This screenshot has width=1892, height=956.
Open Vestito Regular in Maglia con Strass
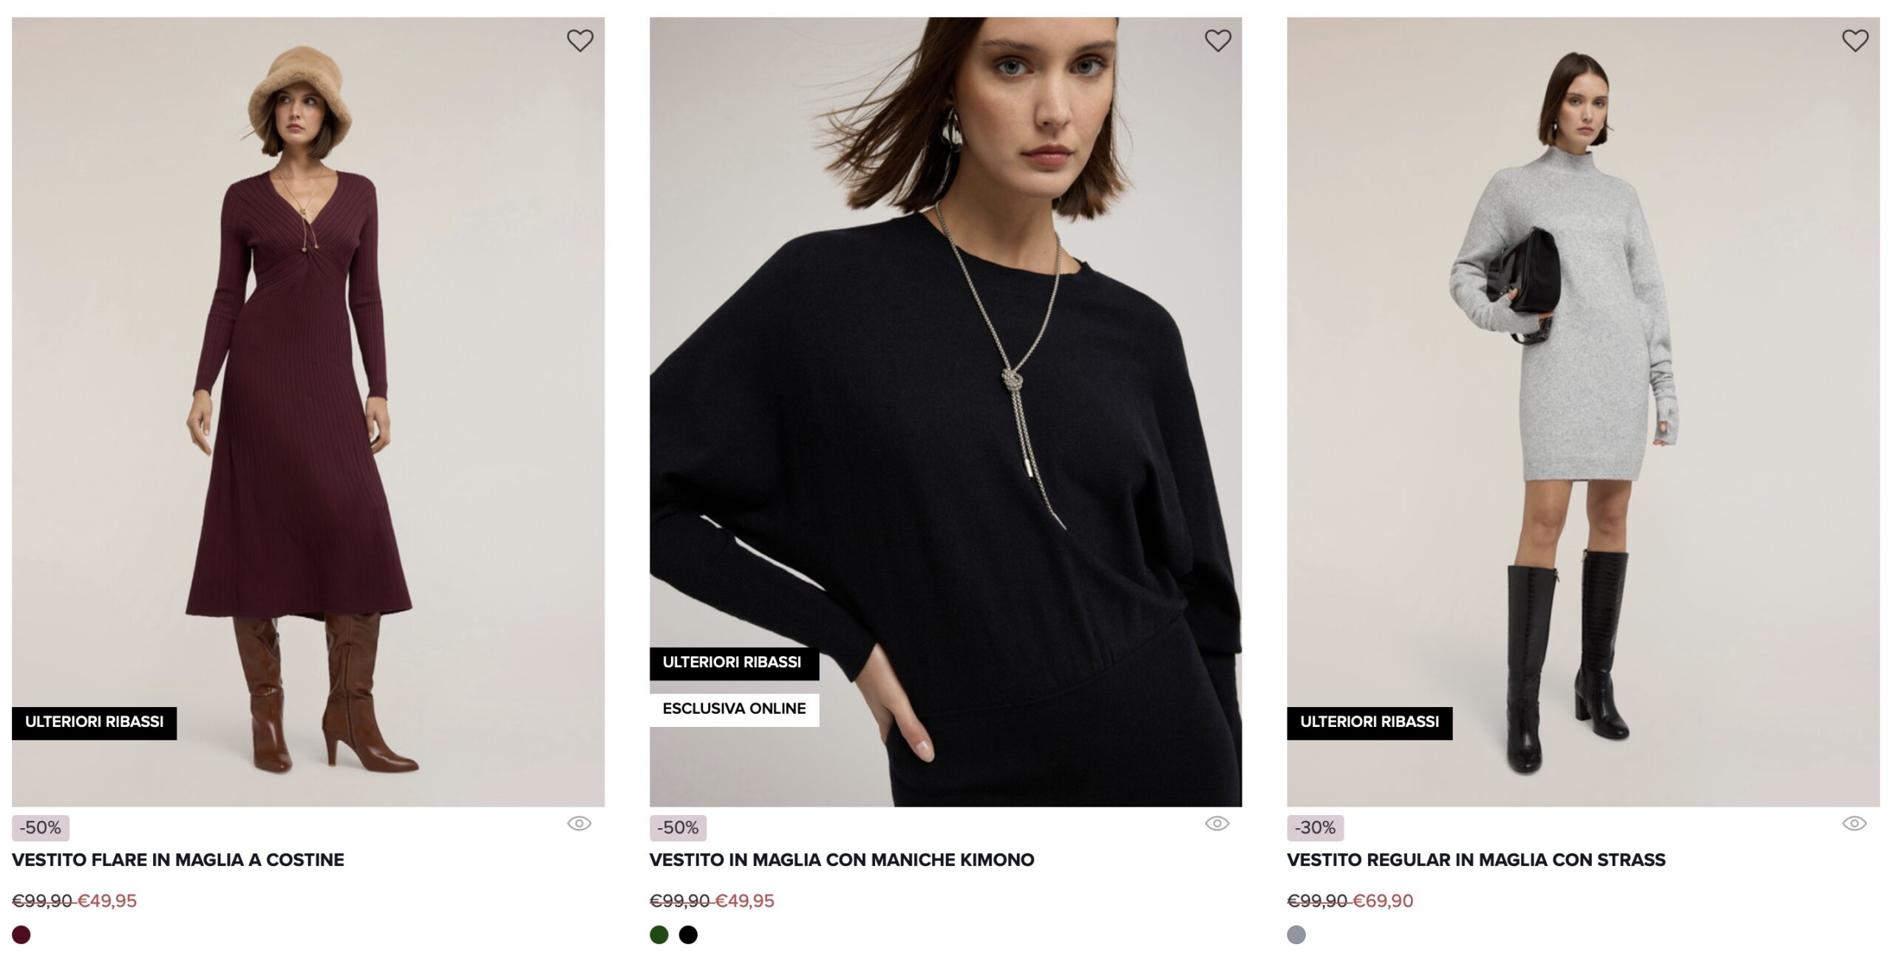(x=1476, y=860)
